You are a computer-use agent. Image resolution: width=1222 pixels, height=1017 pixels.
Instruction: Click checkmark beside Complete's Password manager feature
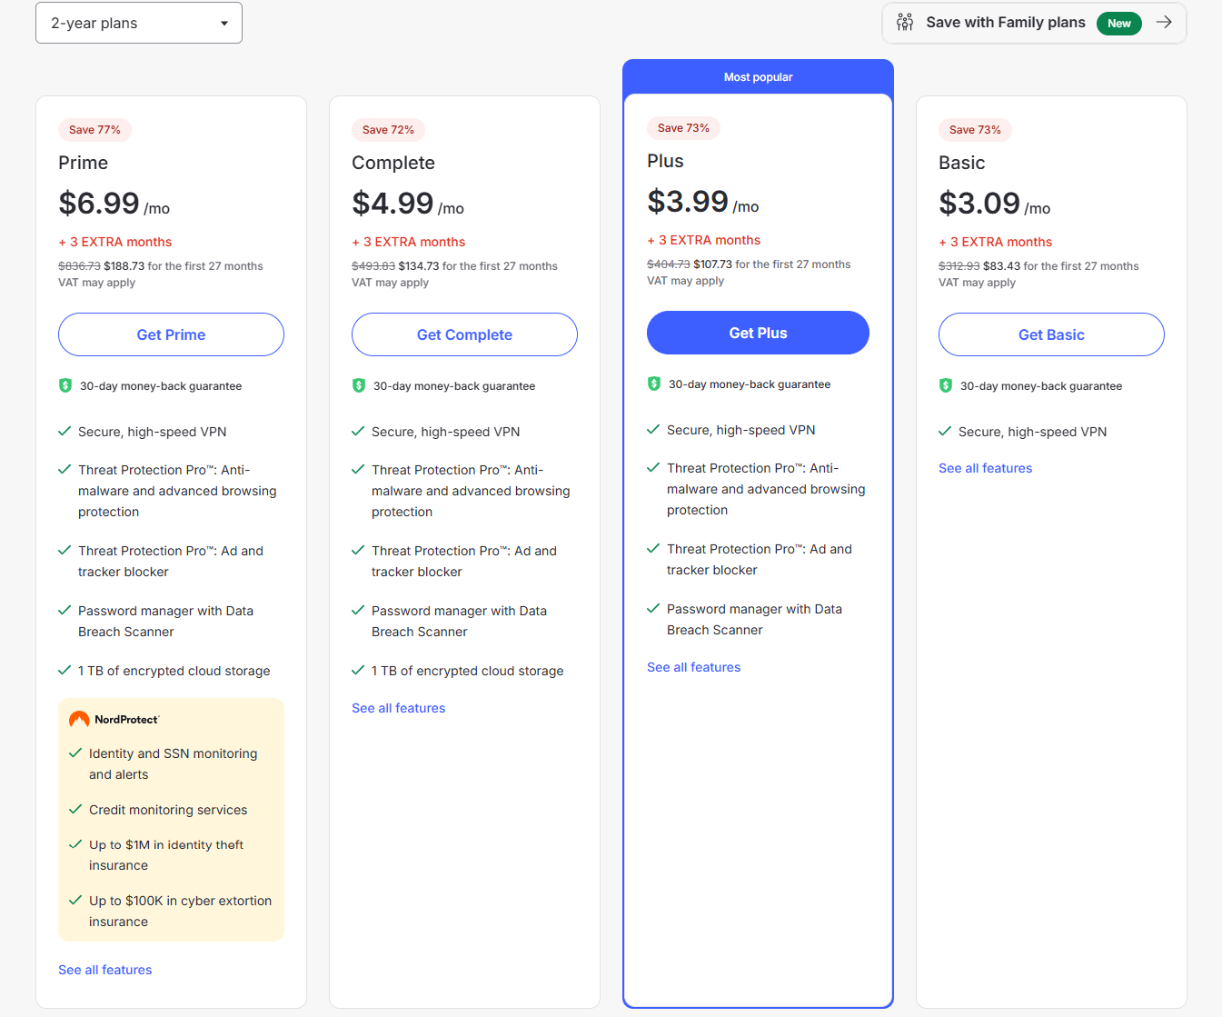pos(358,611)
